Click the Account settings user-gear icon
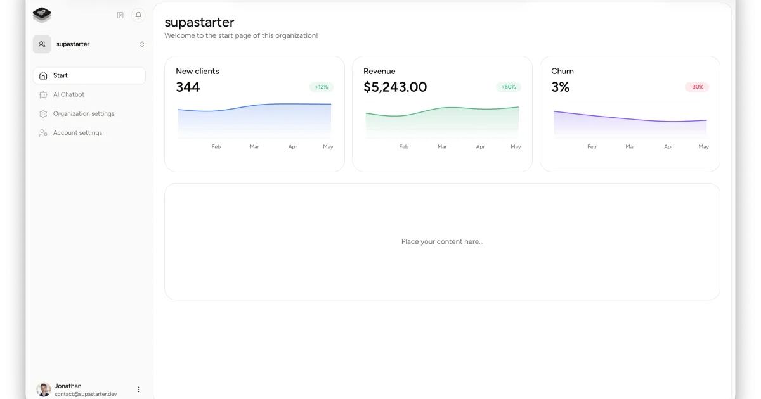The image size is (761, 399). pos(43,133)
